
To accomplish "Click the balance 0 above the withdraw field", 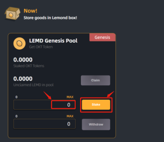I will 17,116.
